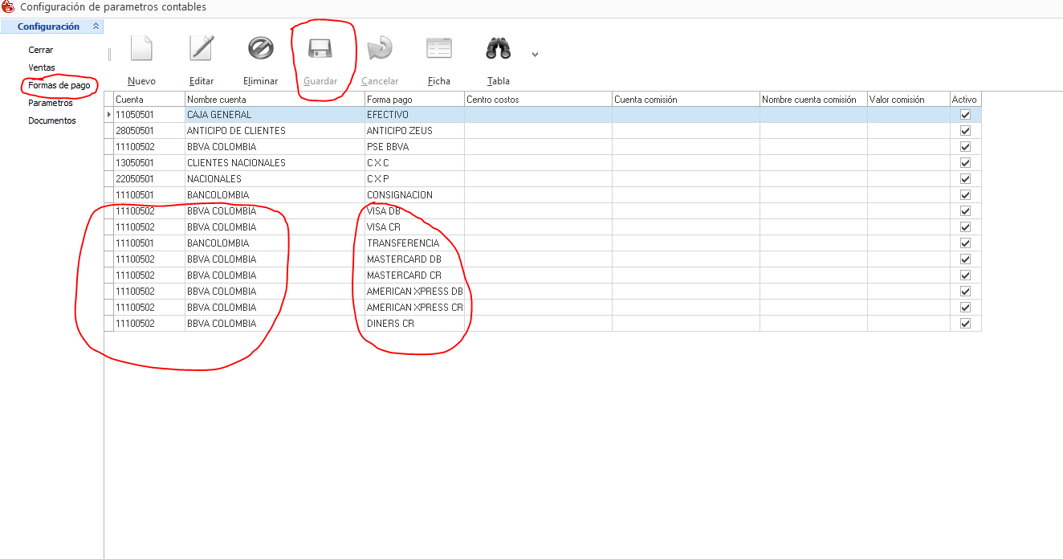
Task: Click the Editar pencil icon
Action: 201,49
